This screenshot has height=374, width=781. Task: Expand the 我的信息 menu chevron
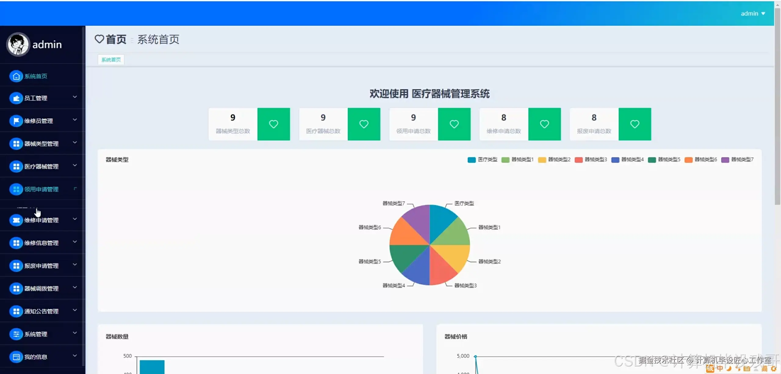click(75, 356)
